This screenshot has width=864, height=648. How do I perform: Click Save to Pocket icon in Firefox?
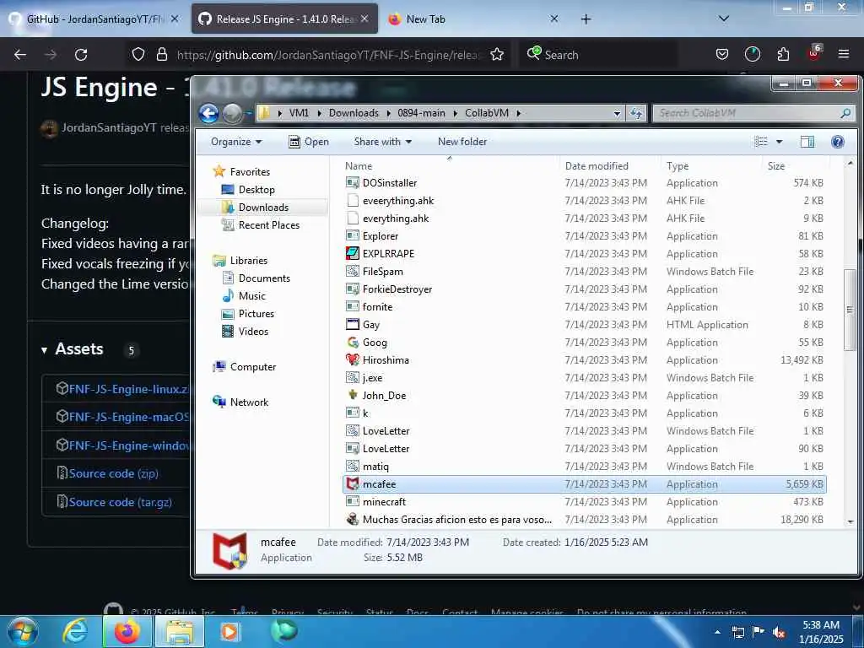722,55
